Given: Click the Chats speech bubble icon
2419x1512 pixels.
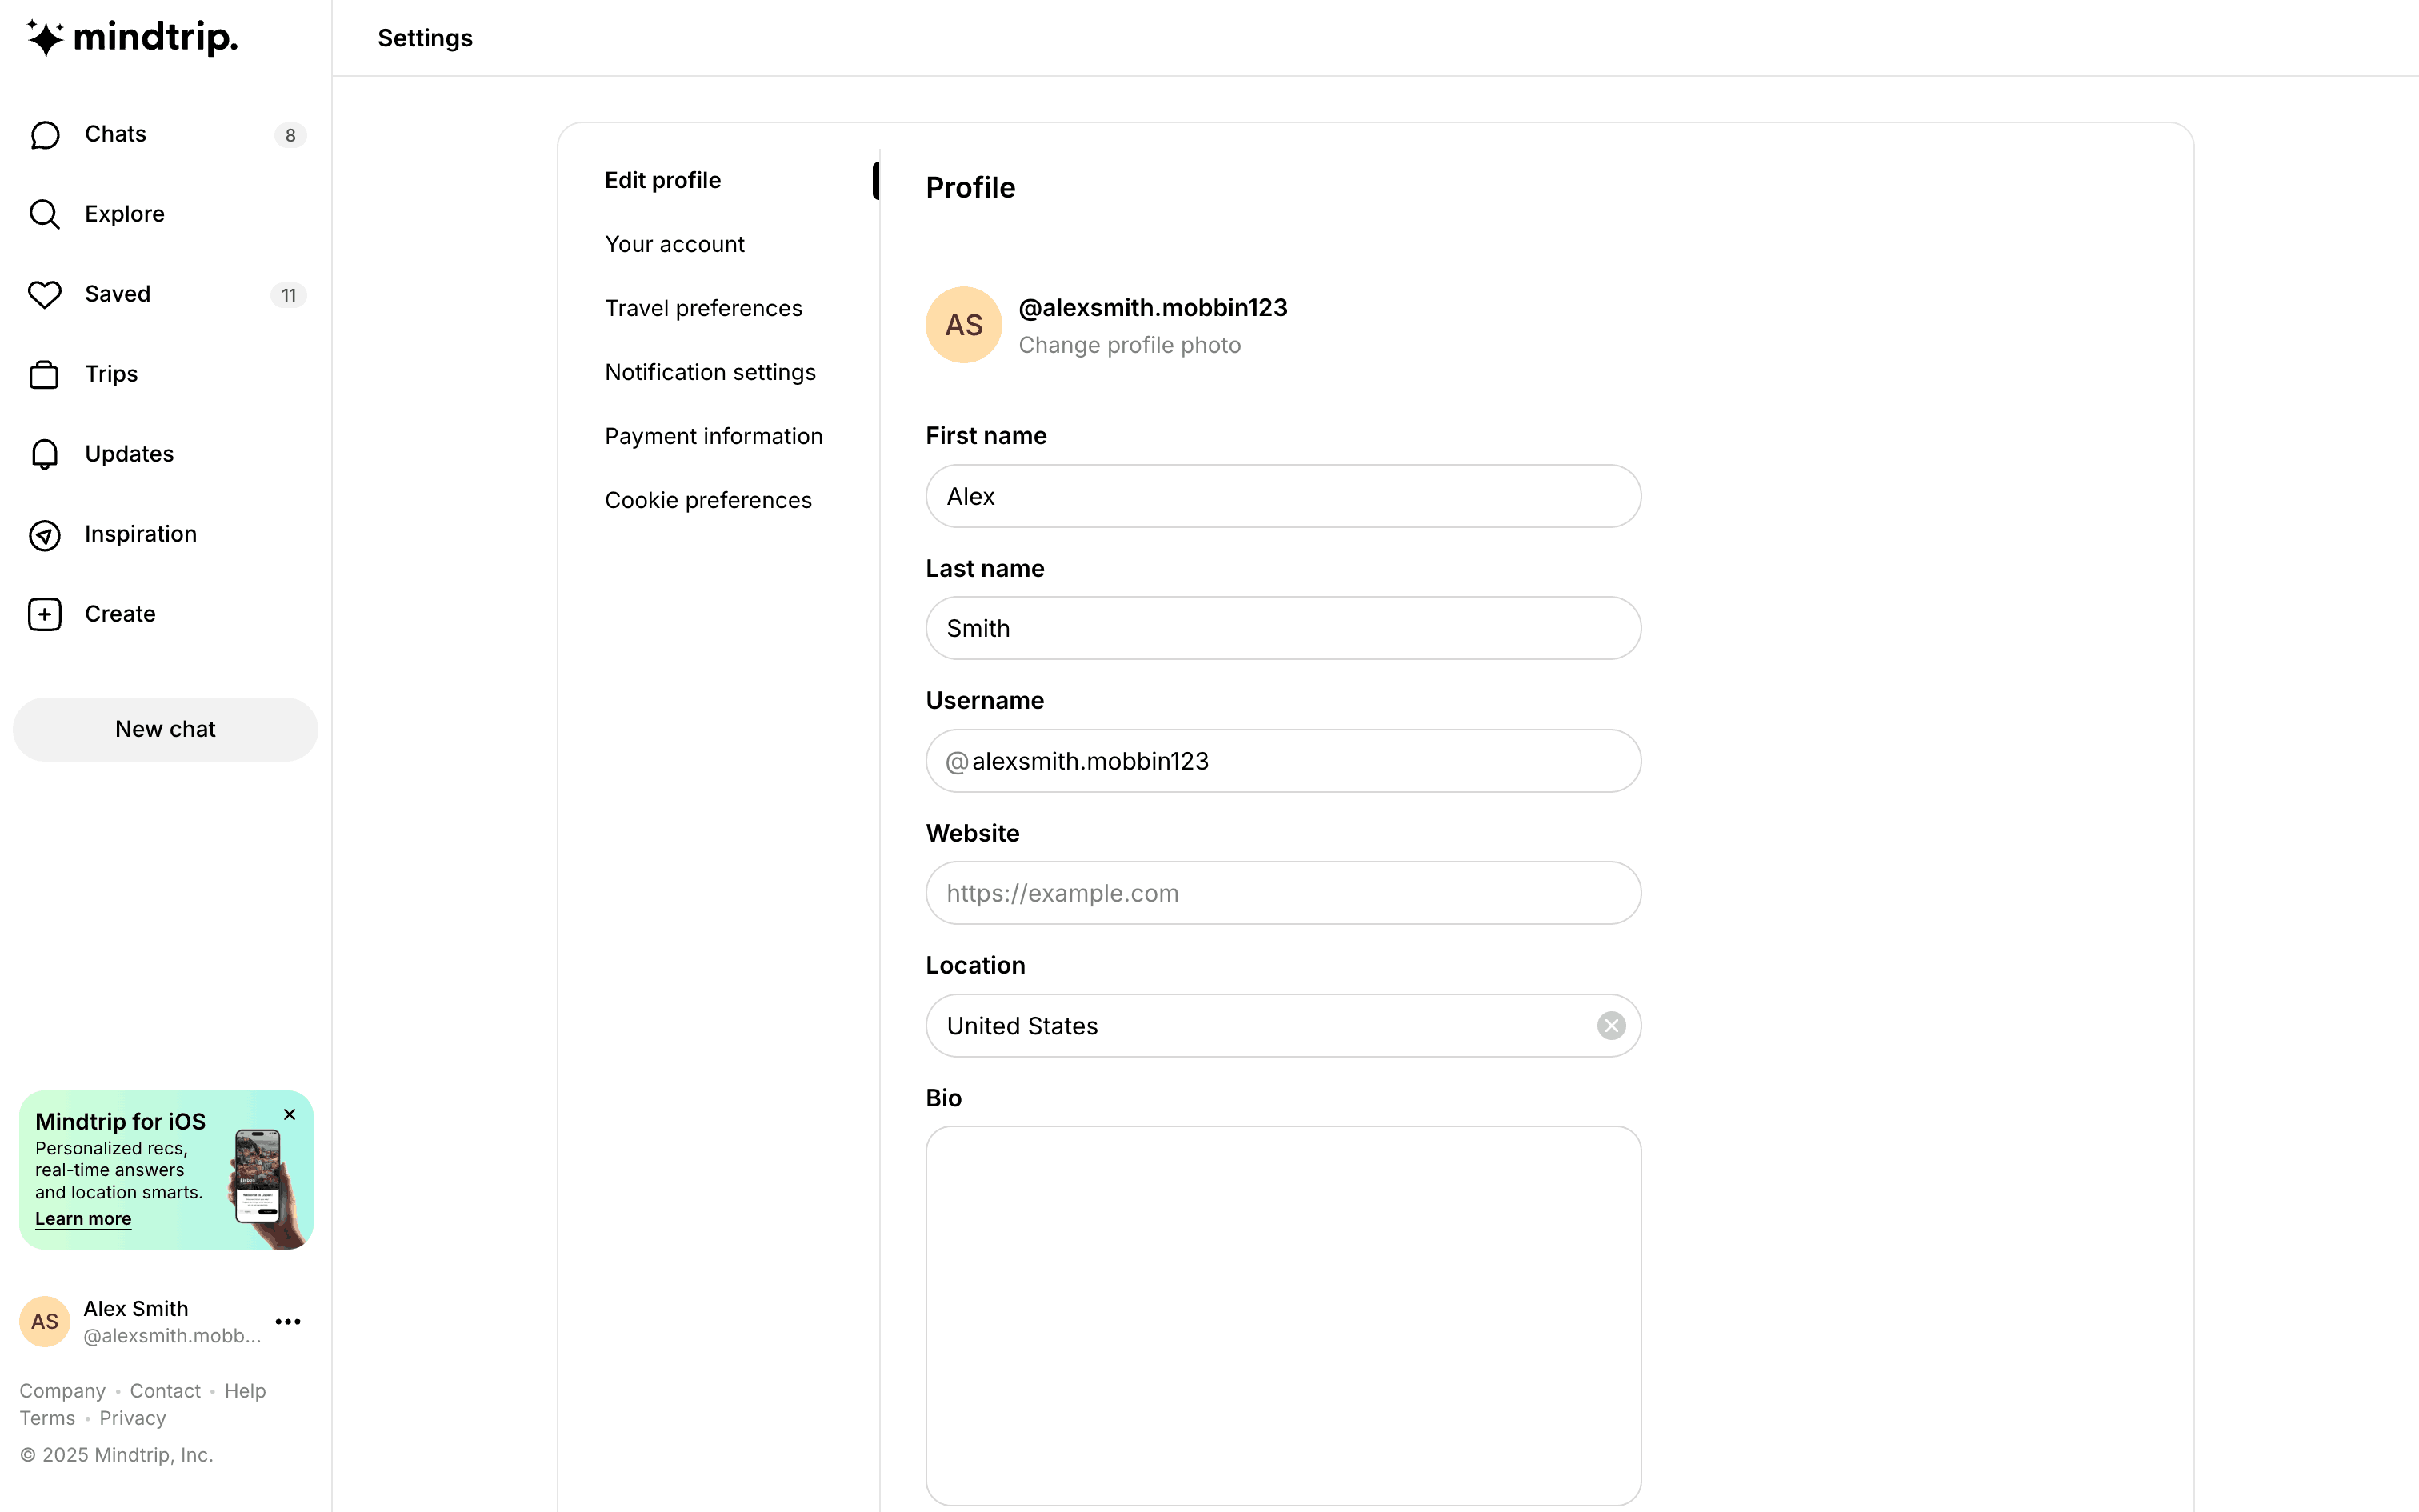Looking at the screenshot, I should tap(45, 135).
